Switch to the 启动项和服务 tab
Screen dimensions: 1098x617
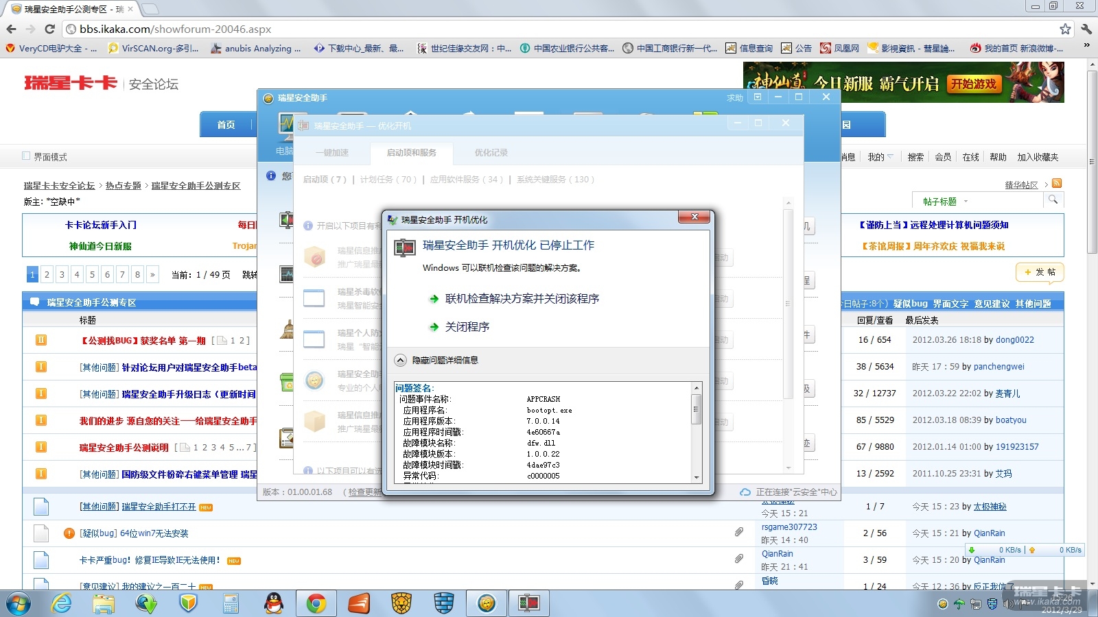[412, 153]
